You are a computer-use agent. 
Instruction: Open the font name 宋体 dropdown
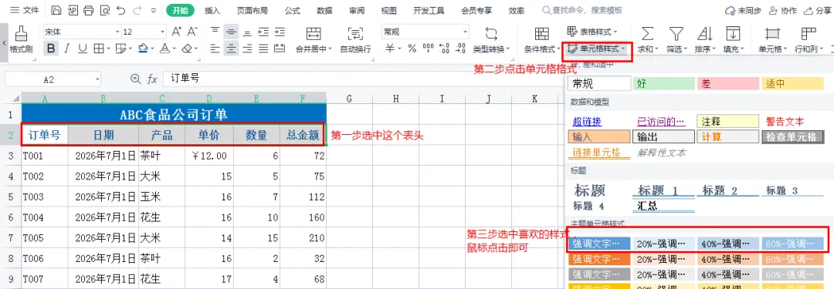pyautogui.click(x=117, y=32)
